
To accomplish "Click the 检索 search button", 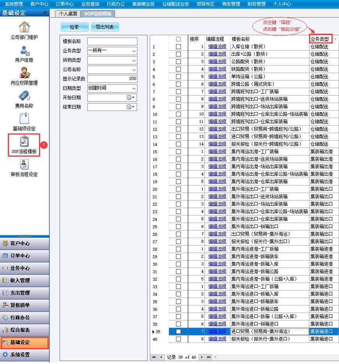I will click(74, 27).
